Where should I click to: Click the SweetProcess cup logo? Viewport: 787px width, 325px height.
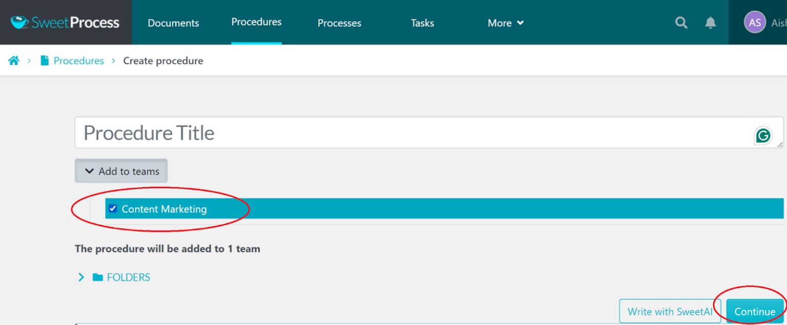click(x=19, y=23)
